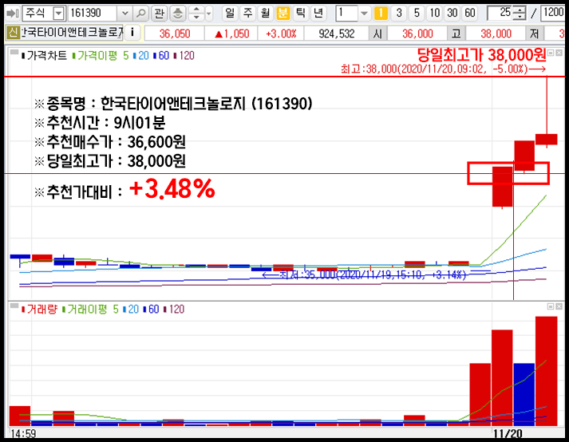This screenshot has width=569, height=442.
Task: Click the up/down stock navigation arrows
Action: tap(196, 14)
